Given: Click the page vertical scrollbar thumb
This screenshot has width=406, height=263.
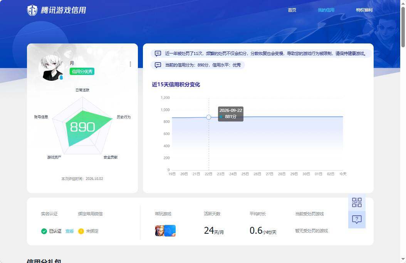Looking at the screenshot, I should coord(403,27).
